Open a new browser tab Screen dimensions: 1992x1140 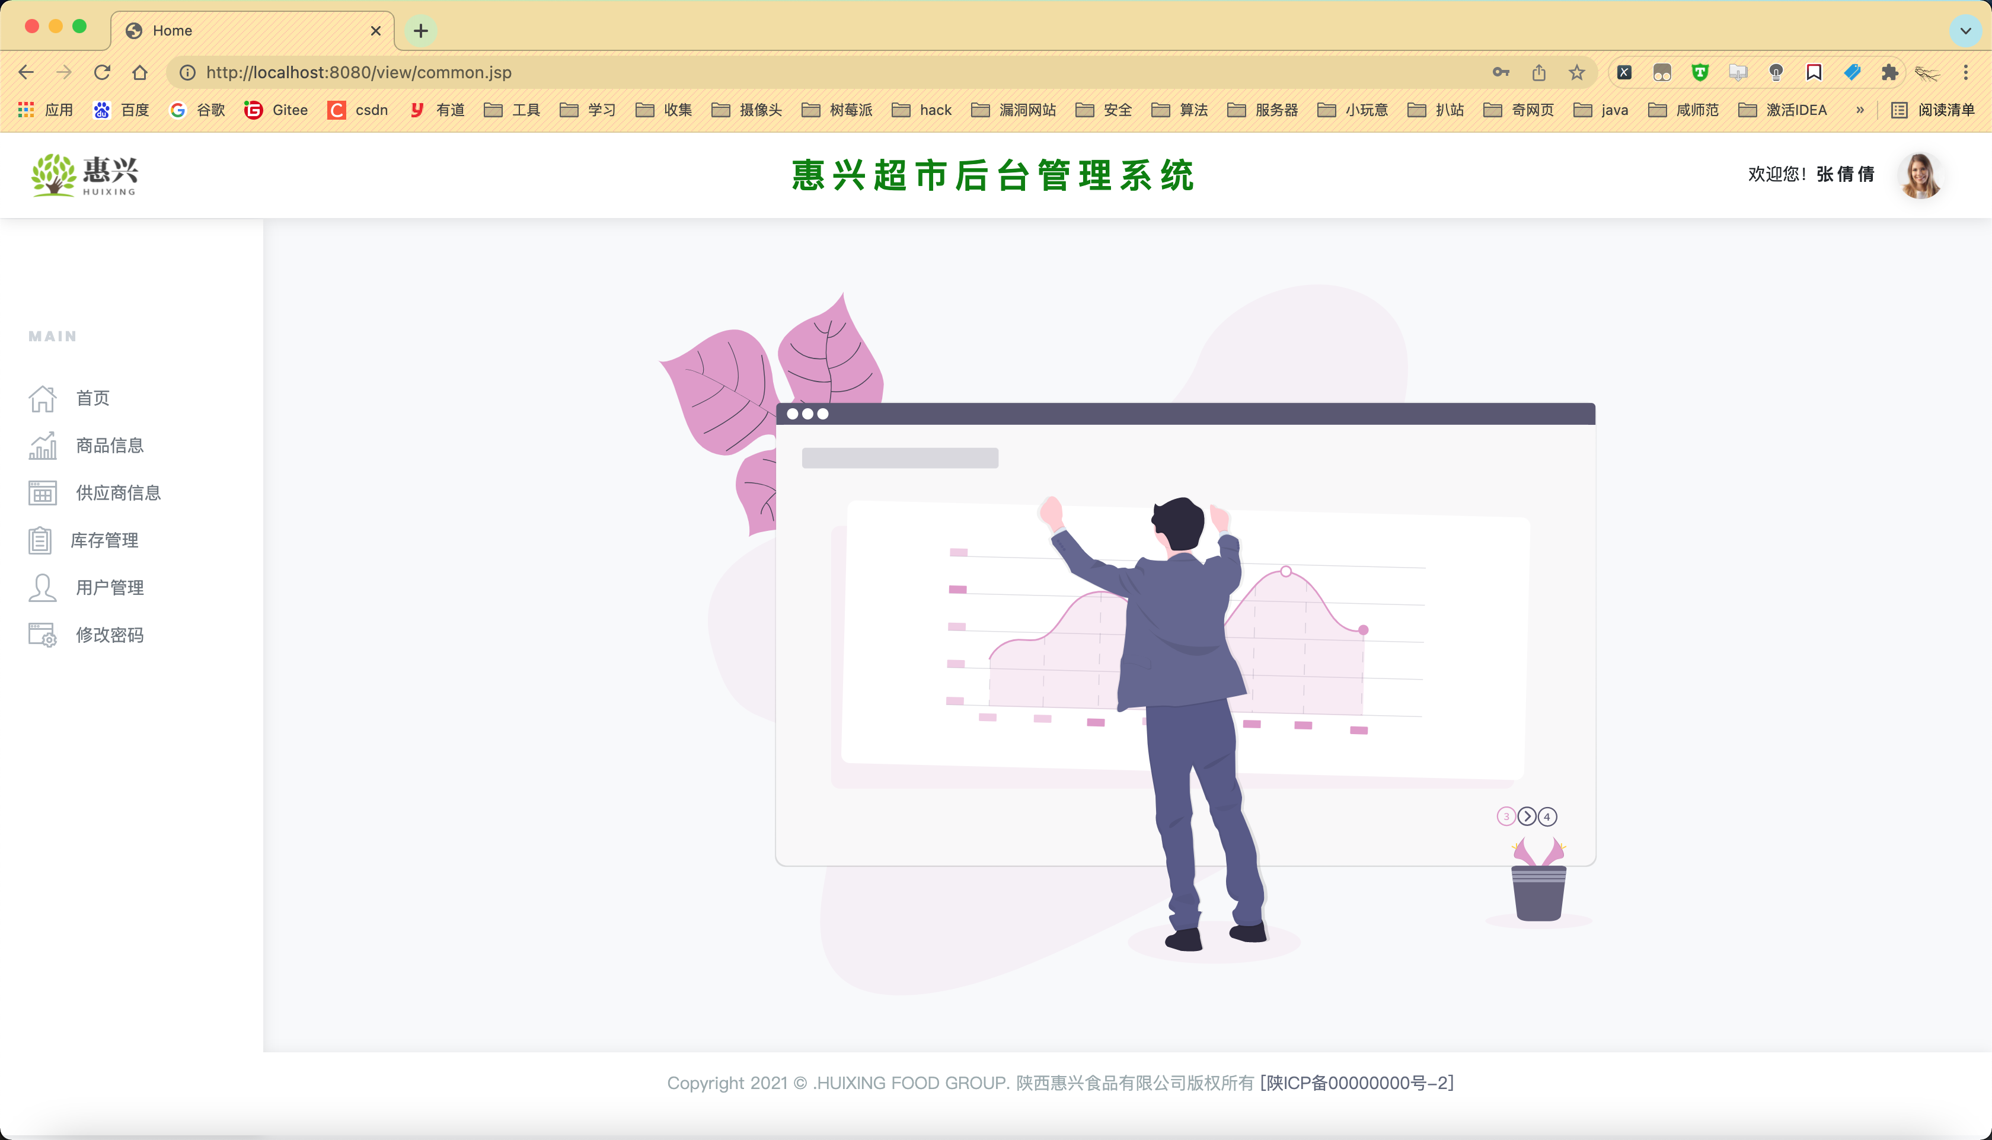[x=421, y=31]
